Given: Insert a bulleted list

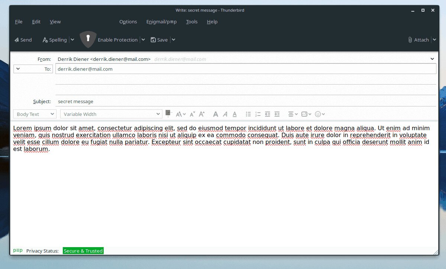Looking at the screenshot, I should point(248,114).
